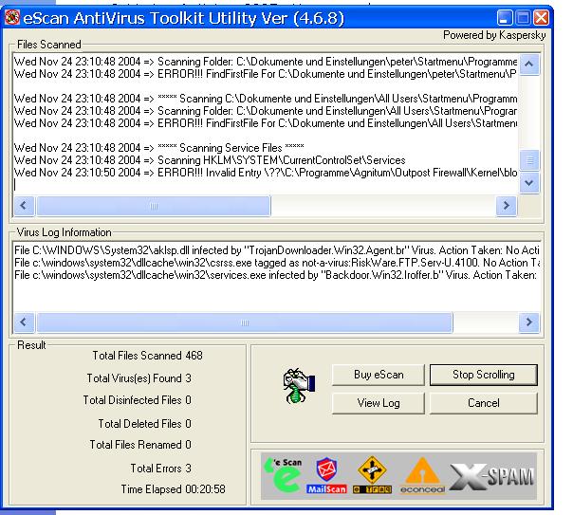Open the View Log button
The height and width of the screenshot is (515, 573).
[x=379, y=403]
